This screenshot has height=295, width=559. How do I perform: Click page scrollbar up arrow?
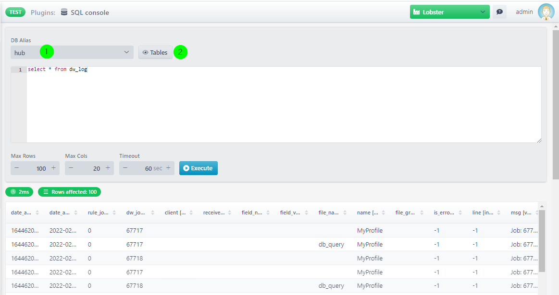(x=556, y=27)
